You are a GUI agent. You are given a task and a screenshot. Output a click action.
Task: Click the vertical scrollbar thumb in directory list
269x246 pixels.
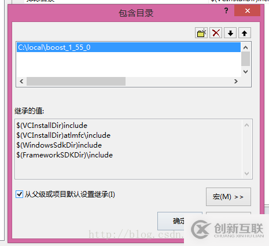tap(245, 59)
